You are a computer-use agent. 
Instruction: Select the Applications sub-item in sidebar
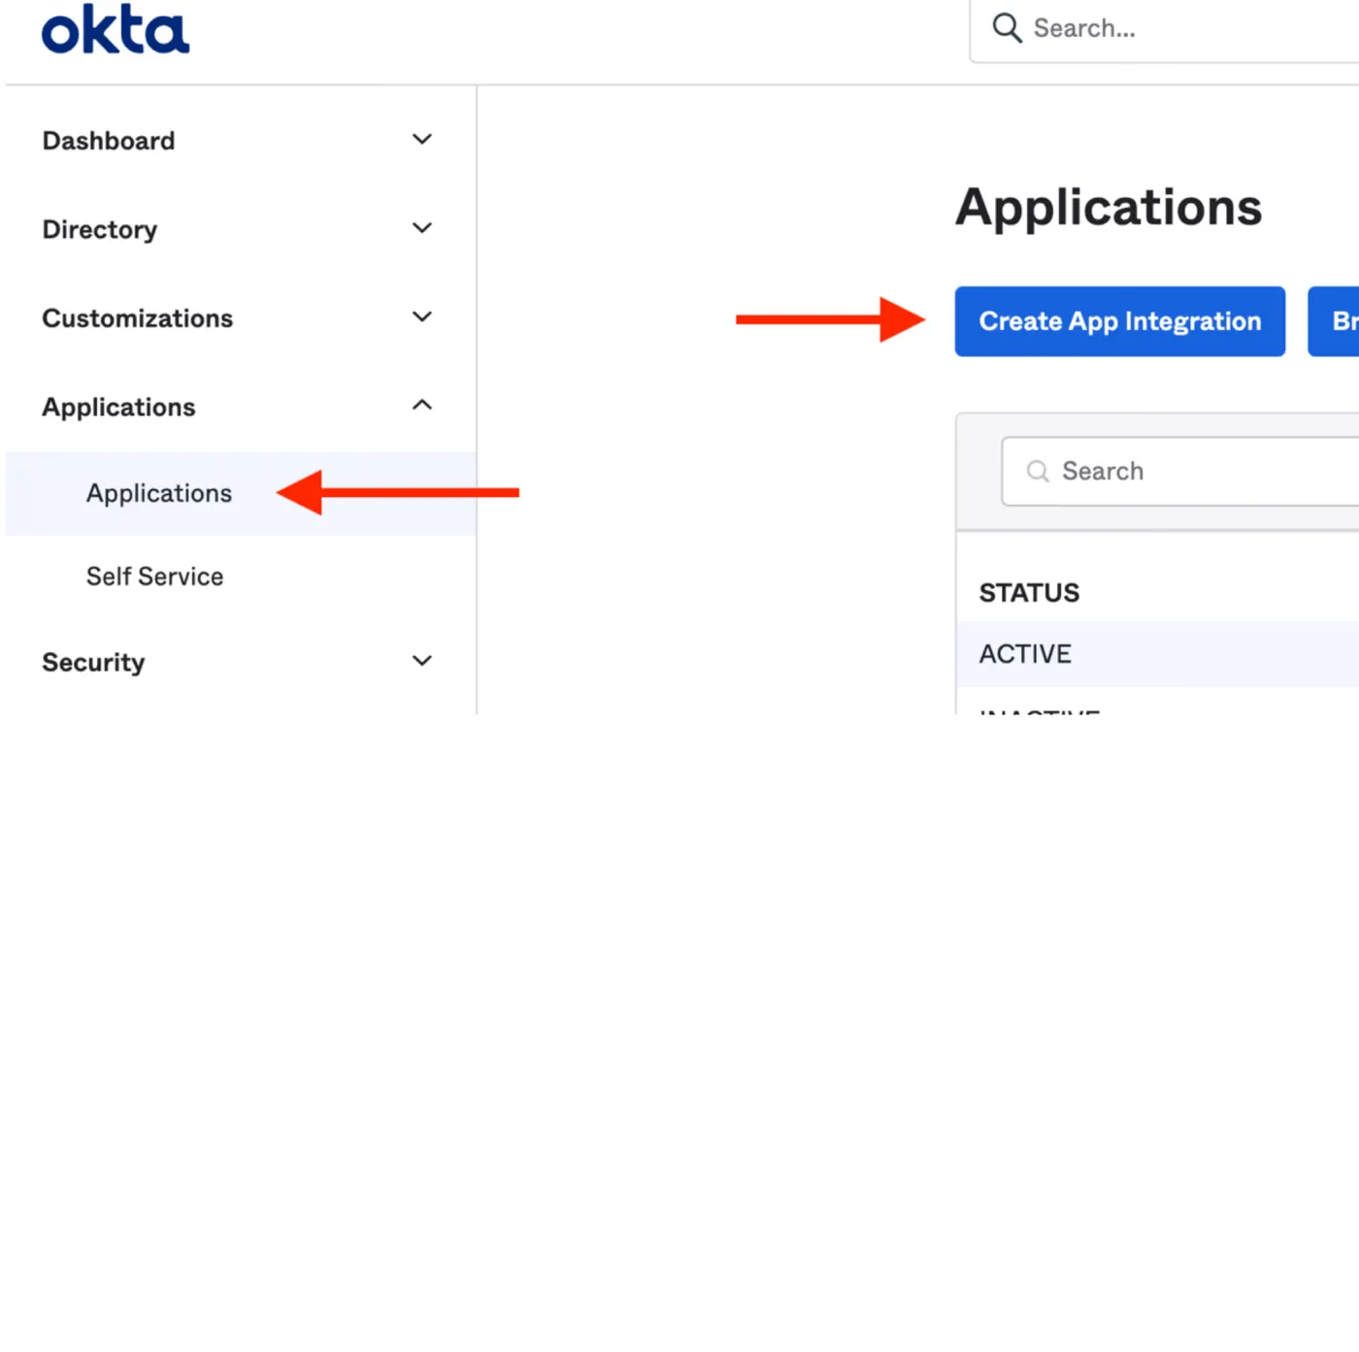point(241,493)
